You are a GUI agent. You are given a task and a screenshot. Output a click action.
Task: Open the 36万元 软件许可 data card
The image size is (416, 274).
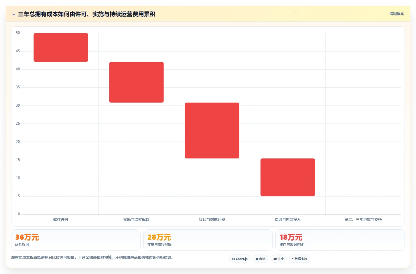(x=76, y=240)
